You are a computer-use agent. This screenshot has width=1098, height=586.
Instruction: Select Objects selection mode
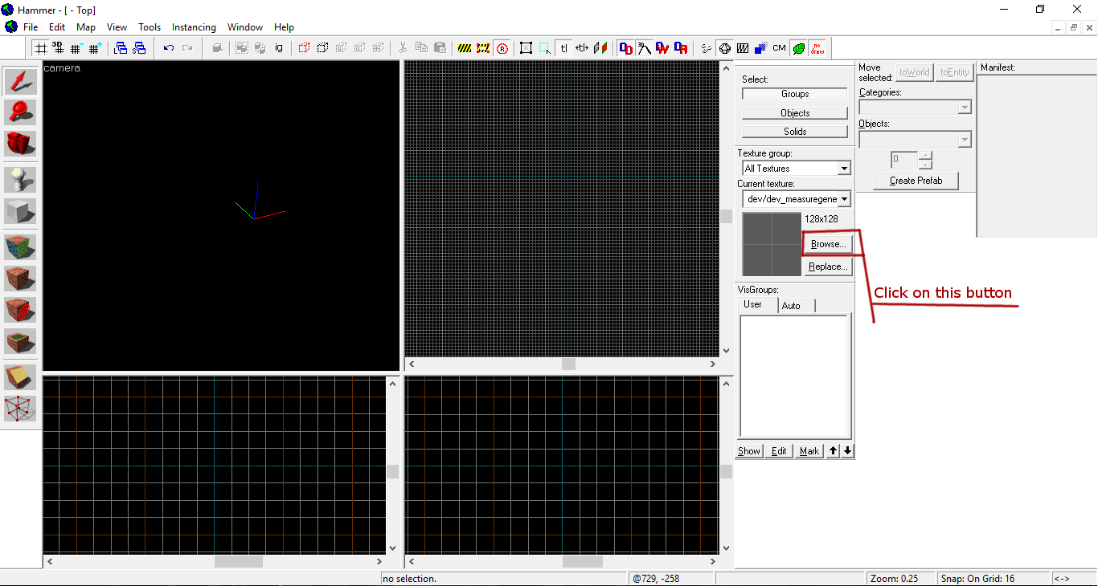795,113
